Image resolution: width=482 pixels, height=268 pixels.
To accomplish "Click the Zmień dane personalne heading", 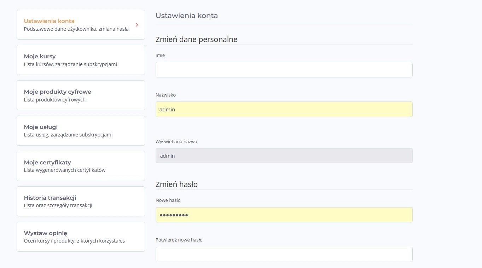I will tap(197, 39).
